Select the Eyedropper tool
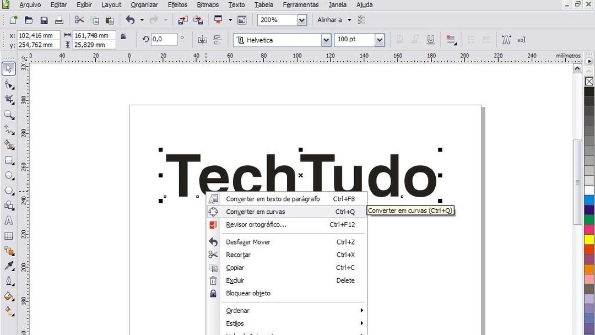 click(8, 264)
